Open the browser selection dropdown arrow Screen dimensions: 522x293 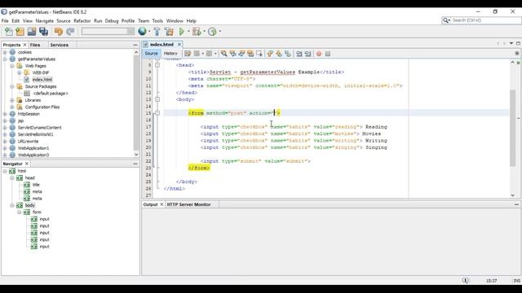tap(149, 32)
